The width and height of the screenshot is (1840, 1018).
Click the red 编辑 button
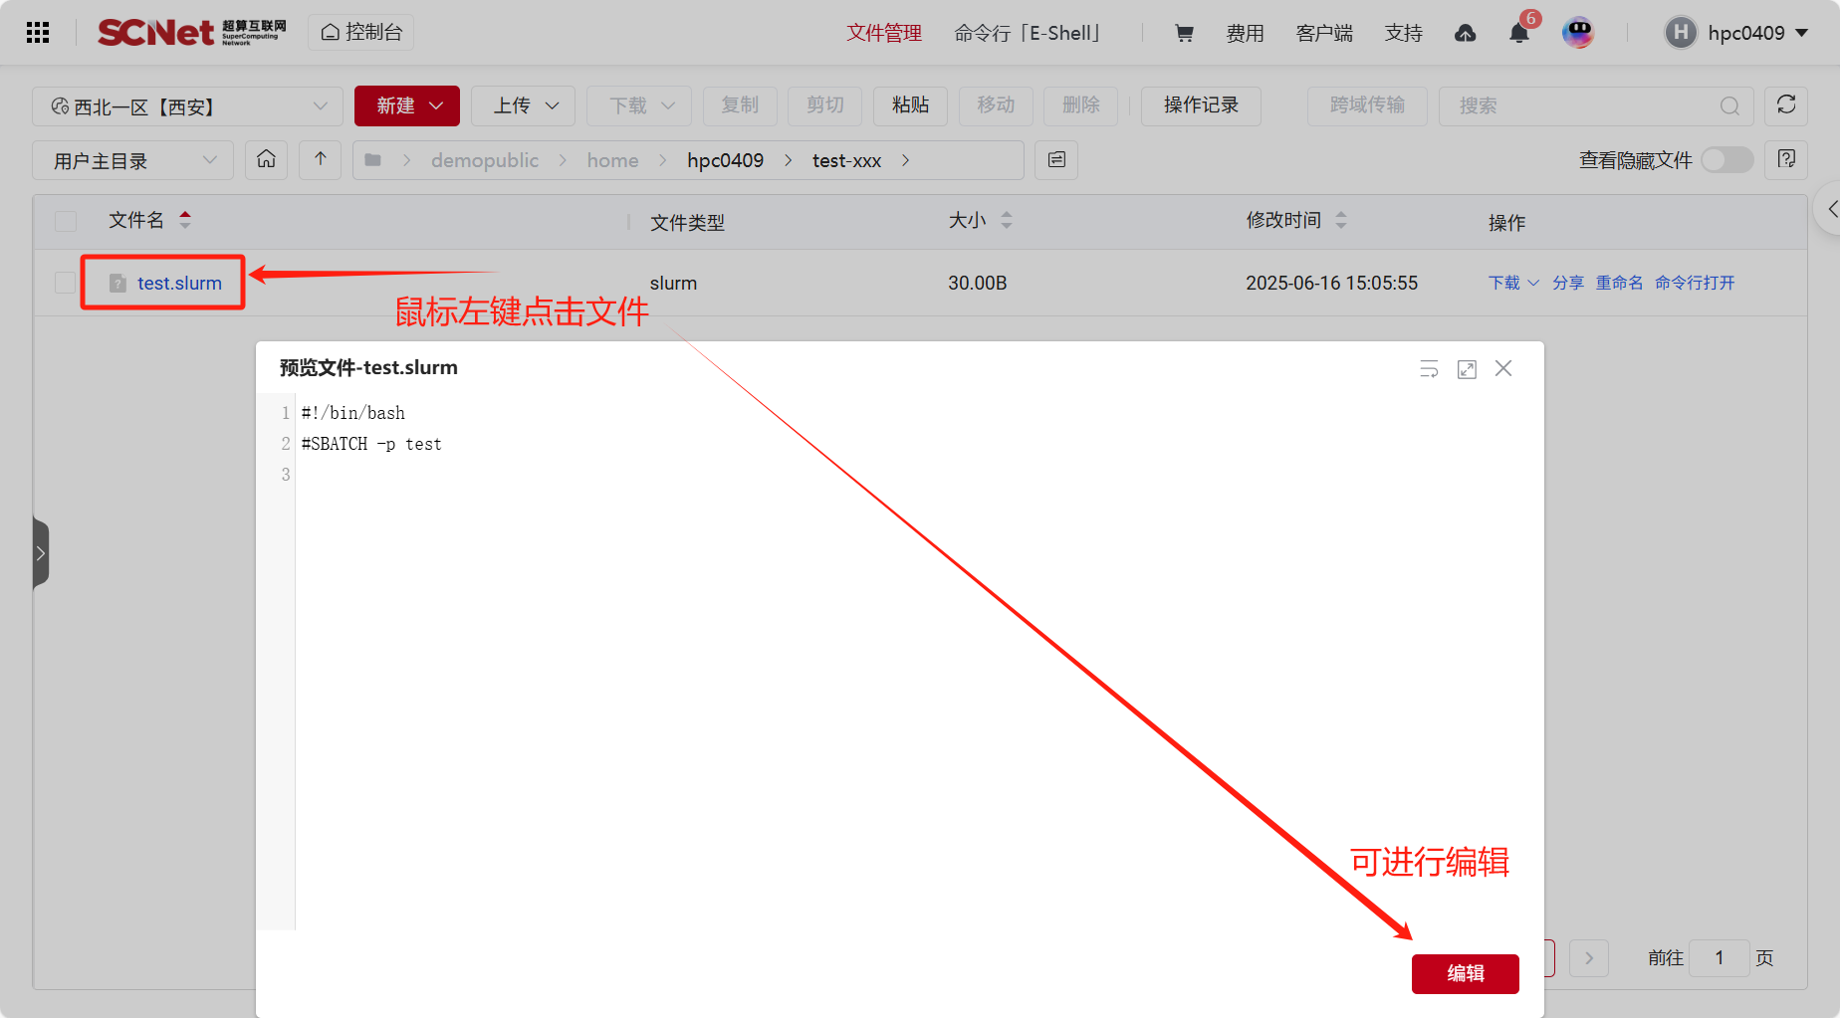(x=1465, y=973)
